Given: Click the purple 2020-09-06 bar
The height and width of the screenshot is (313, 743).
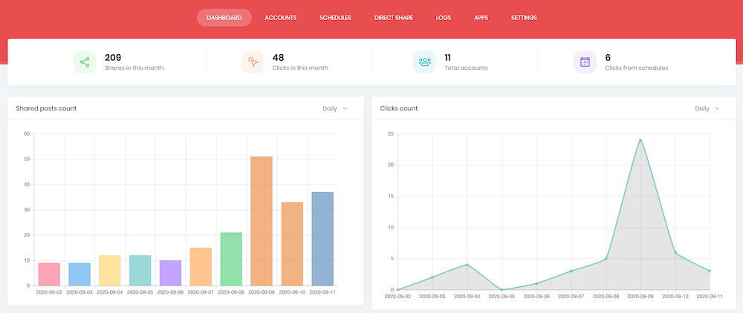Looking at the screenshot, I should [x=171, y=273].
